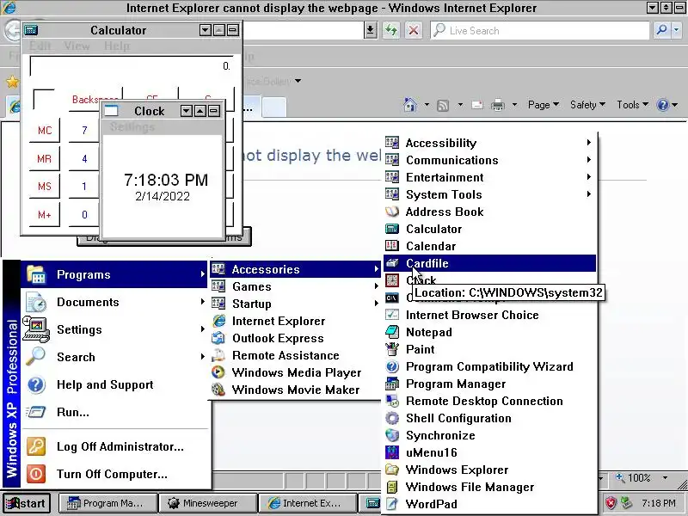Click the Remote Desktop Connection icon
Screen dimensions: 688x516
(392, 401)
